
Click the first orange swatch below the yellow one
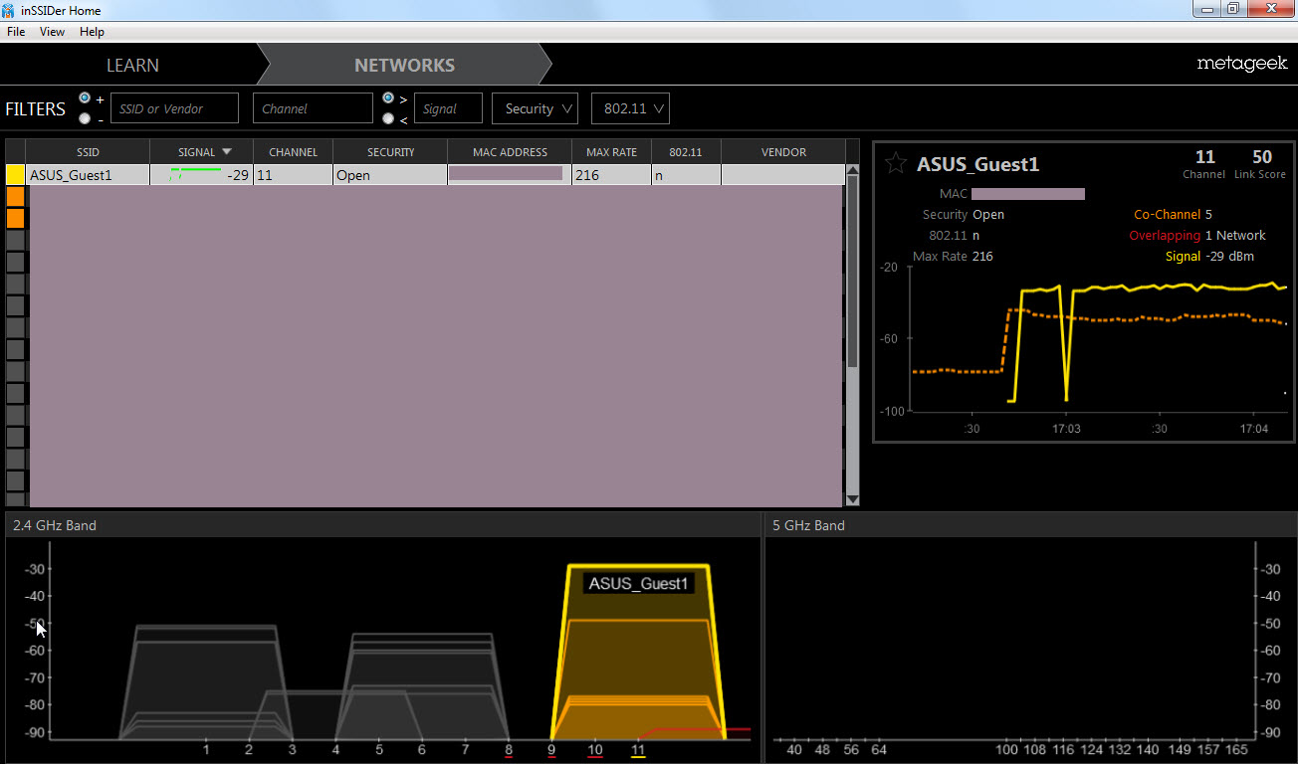click(x=15, y=197)
